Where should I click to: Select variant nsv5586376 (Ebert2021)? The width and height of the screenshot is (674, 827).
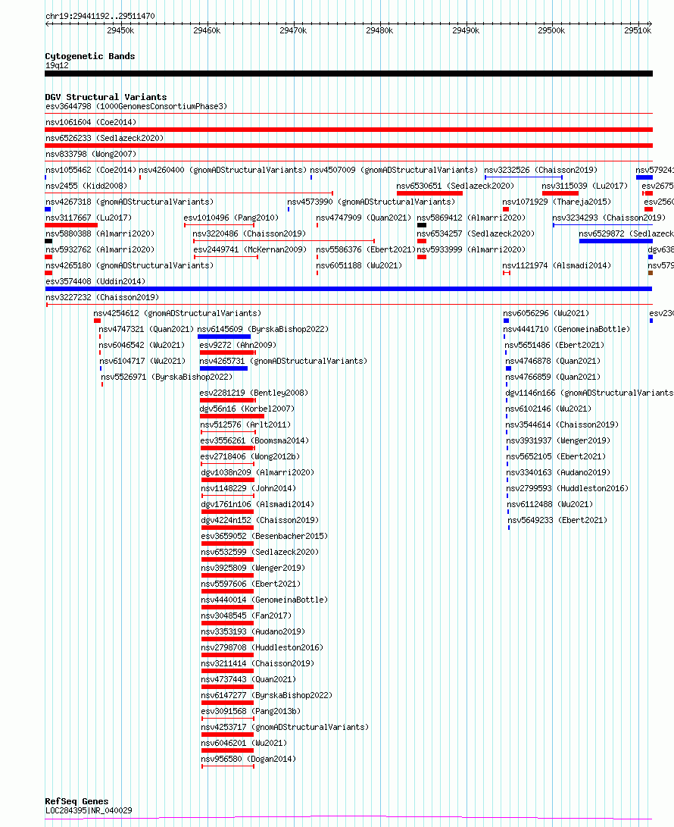click(x=365, y=249)
